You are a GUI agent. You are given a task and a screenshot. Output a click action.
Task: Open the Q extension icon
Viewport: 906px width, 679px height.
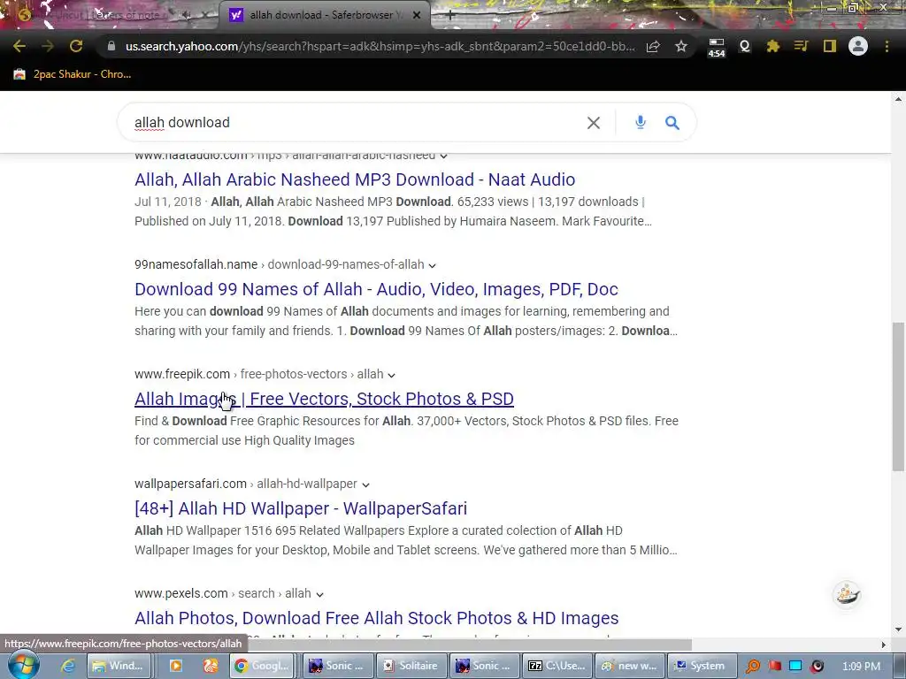tap(744, 46)
